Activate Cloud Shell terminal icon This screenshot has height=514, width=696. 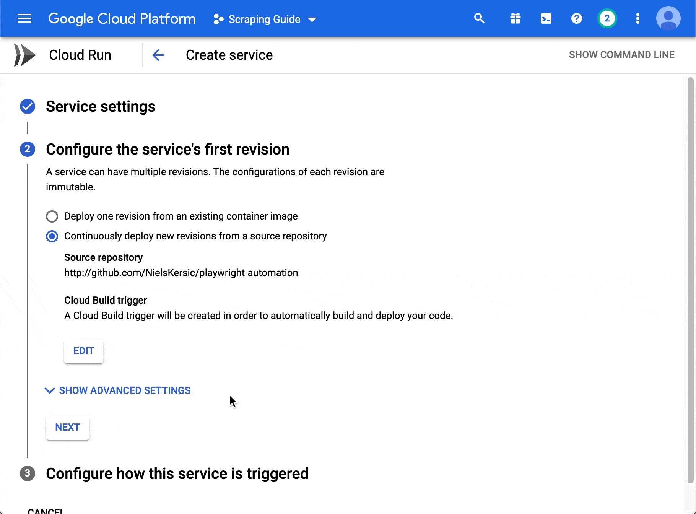(x=546, y=18)
